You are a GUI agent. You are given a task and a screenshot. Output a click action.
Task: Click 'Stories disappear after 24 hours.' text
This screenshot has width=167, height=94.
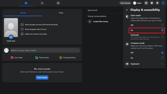(36, 29)
